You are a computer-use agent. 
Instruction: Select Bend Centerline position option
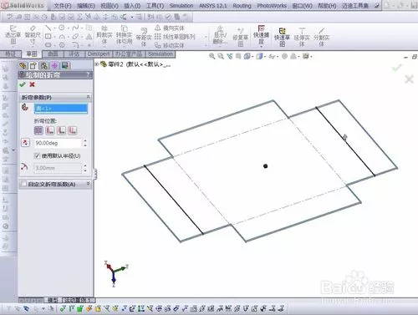[x=38, y=130]
